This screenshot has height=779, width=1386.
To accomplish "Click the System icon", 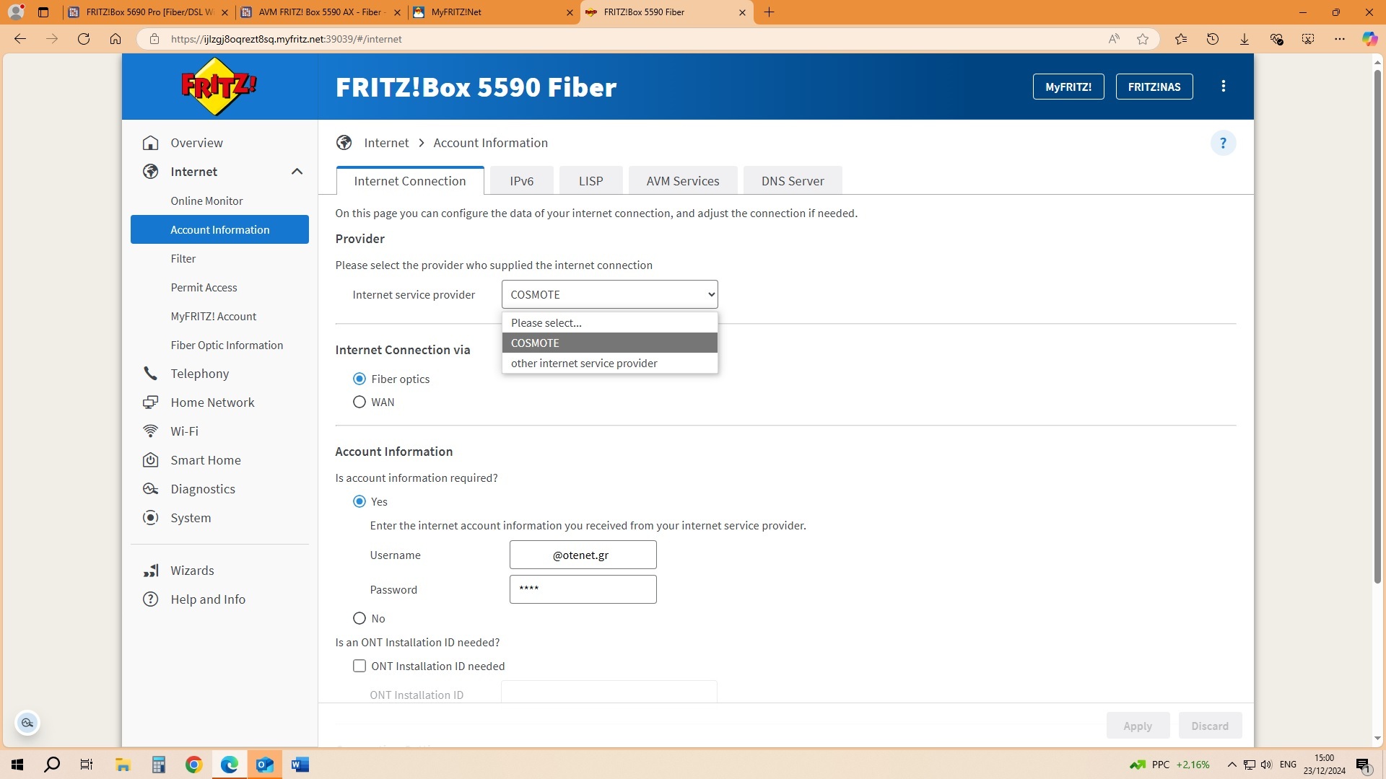I will (150, 518).
